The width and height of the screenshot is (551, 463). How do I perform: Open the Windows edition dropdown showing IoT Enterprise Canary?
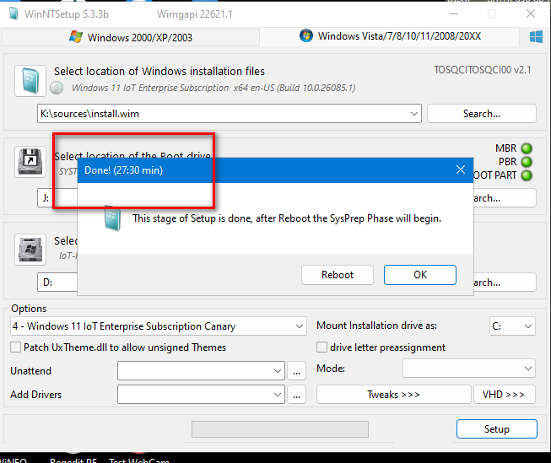[159, 326]
